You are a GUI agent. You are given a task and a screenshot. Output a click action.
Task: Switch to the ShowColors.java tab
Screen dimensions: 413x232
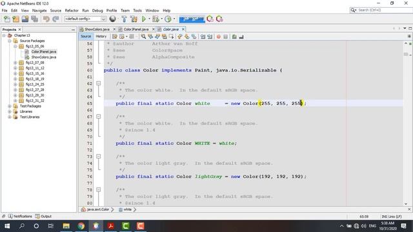[97, 29]
